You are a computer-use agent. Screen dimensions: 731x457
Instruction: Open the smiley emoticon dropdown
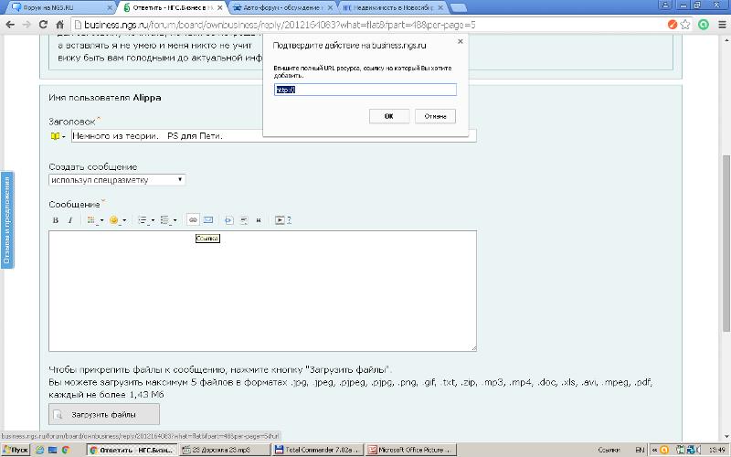click(x=118, y=220)
